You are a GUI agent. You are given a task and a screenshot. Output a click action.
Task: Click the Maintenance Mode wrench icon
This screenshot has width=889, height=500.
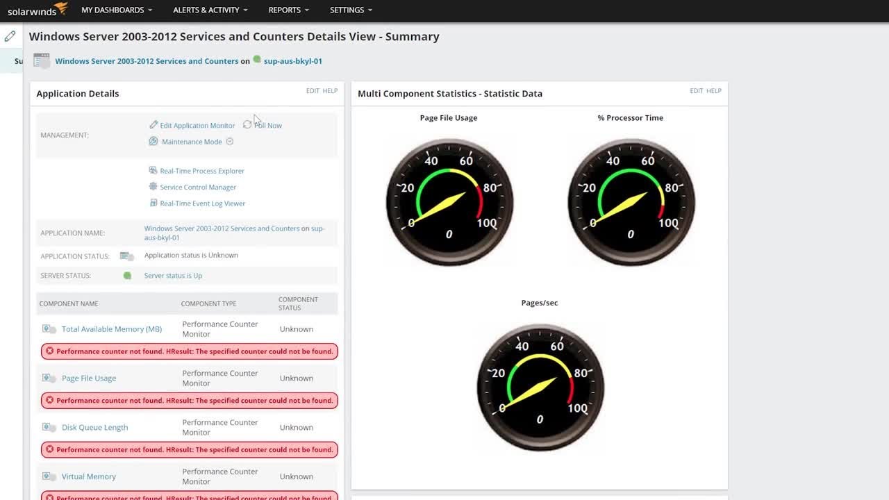[x=153, y=141]
